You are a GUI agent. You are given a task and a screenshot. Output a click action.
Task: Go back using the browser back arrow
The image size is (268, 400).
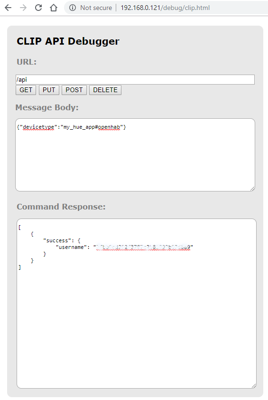click(x=8, y=8)
